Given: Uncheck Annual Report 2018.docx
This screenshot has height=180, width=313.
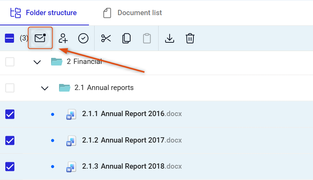Looking at the screenshot, I should pyautogui.click(x=10, y=167).
